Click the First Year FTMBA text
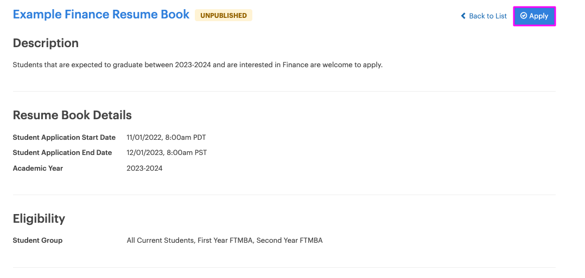The width and height of the screenshot is (585, 278). (x=225, y=241)
